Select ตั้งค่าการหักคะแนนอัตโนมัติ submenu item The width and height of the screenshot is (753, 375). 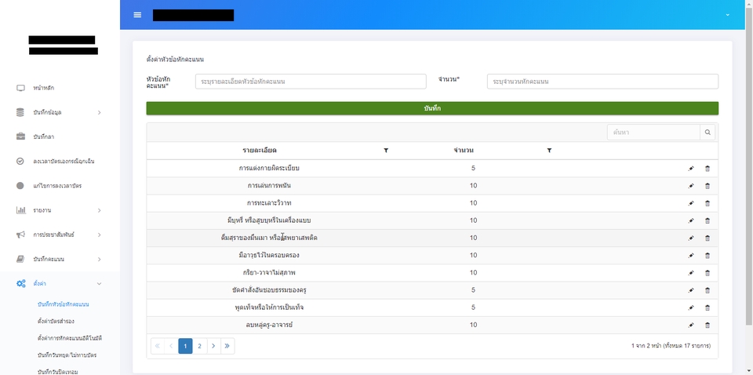click(x=70, y=338)
